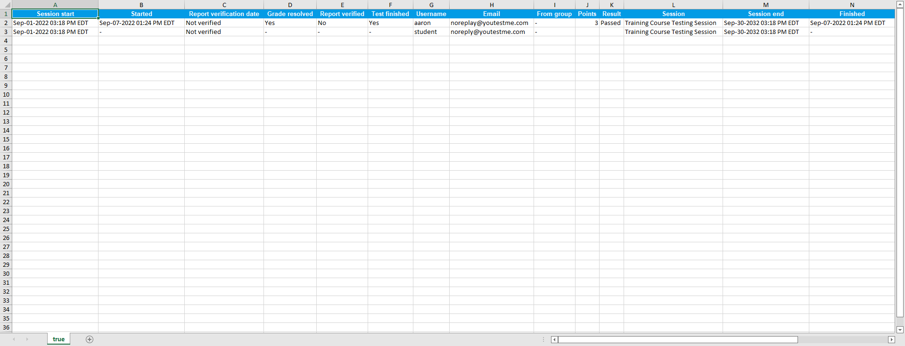
Task: Select column C by its header letter
Action: pos(224,5)
